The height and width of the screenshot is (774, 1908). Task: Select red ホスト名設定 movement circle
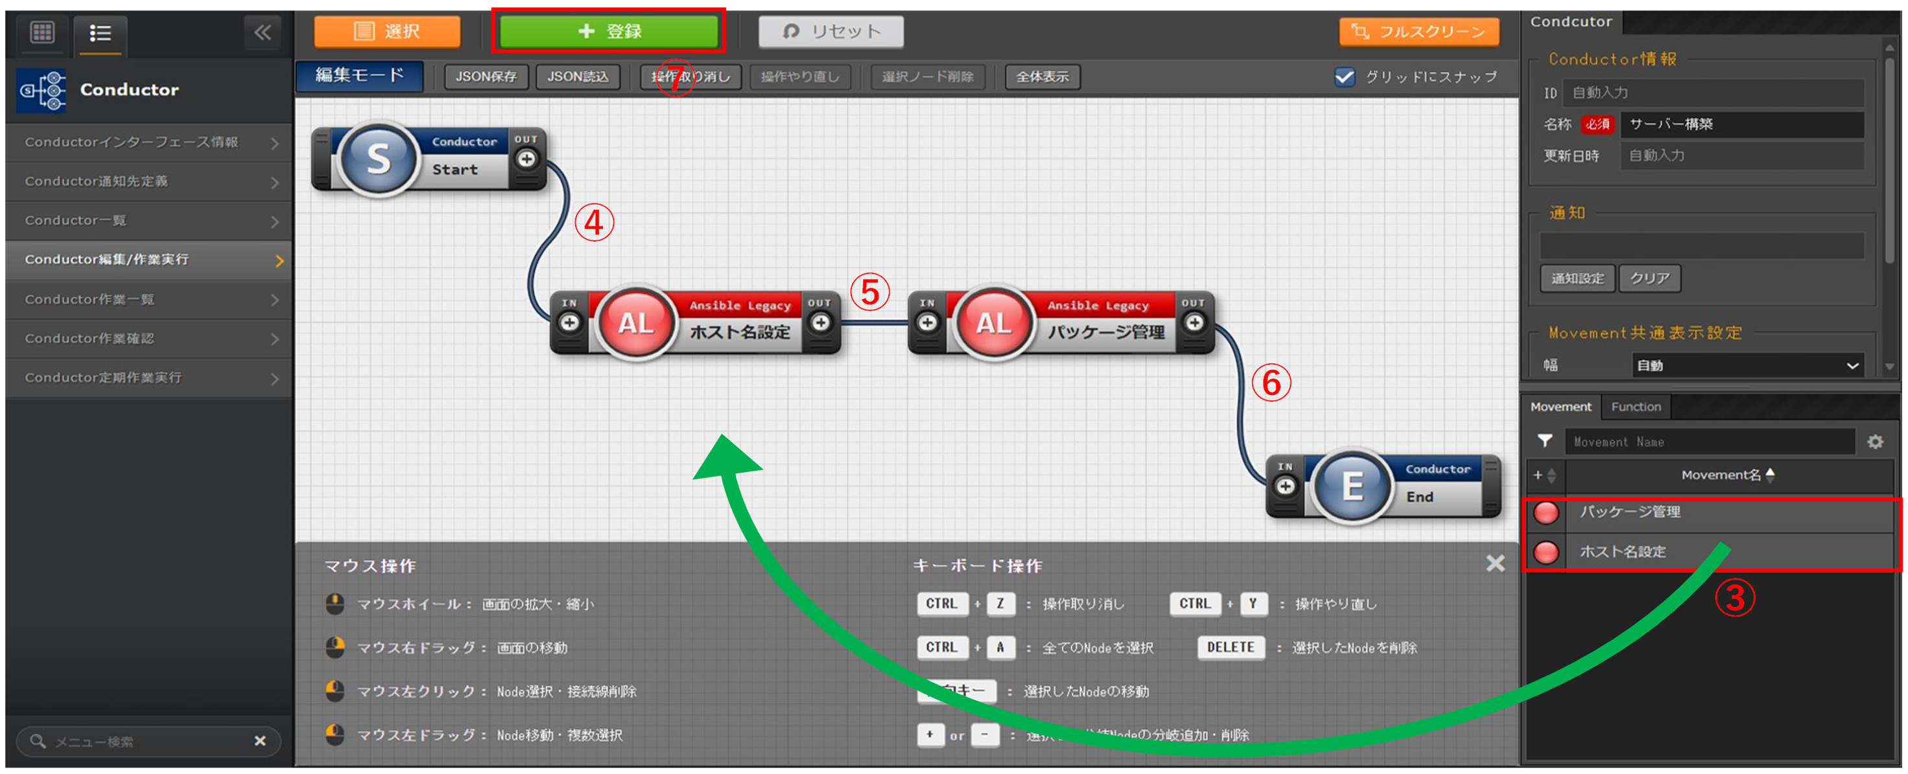click(x=1546, y=552)
